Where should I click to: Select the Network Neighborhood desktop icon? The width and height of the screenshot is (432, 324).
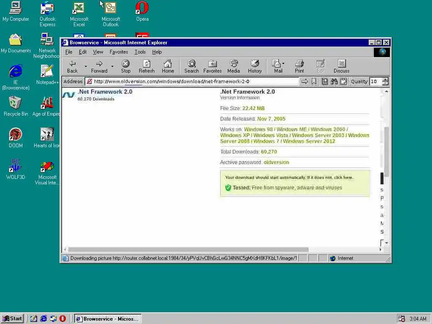point(46,46)
